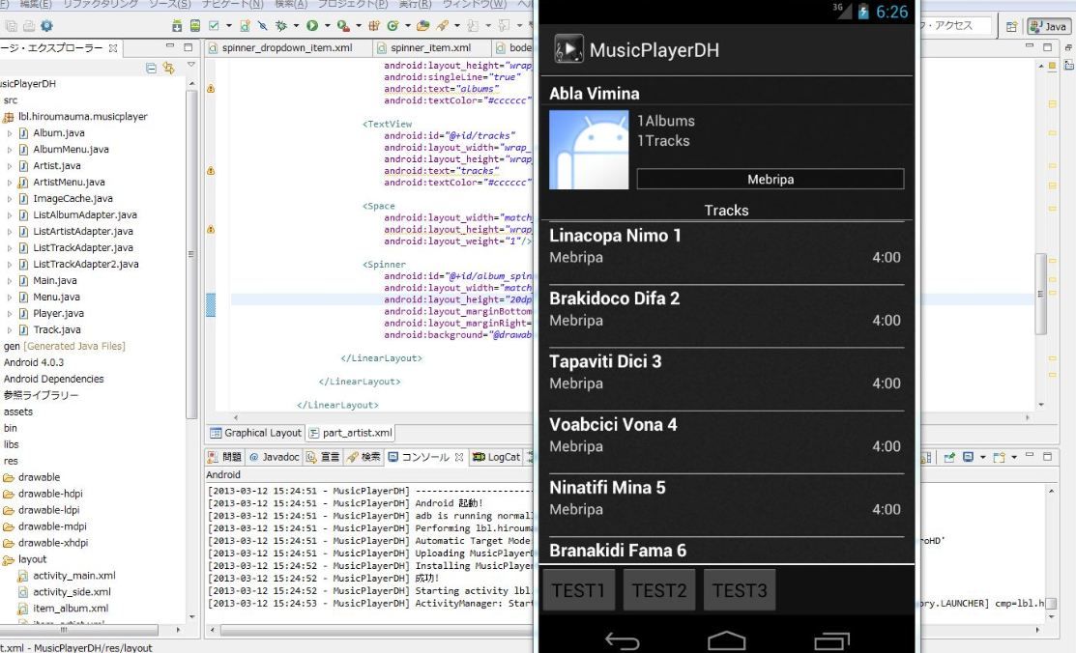Click the Search torch toolbar icon
Image resolution: width=1076 pixels, height=653 pixels.
coord(443,26)
